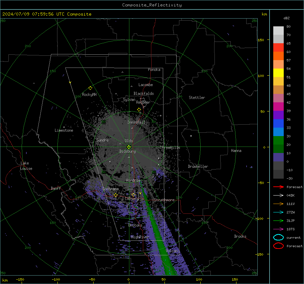Viewport: 304px width, 284px height.
Task: Click the light gray 80 dBZ color swatch
Action: [278, 31]
